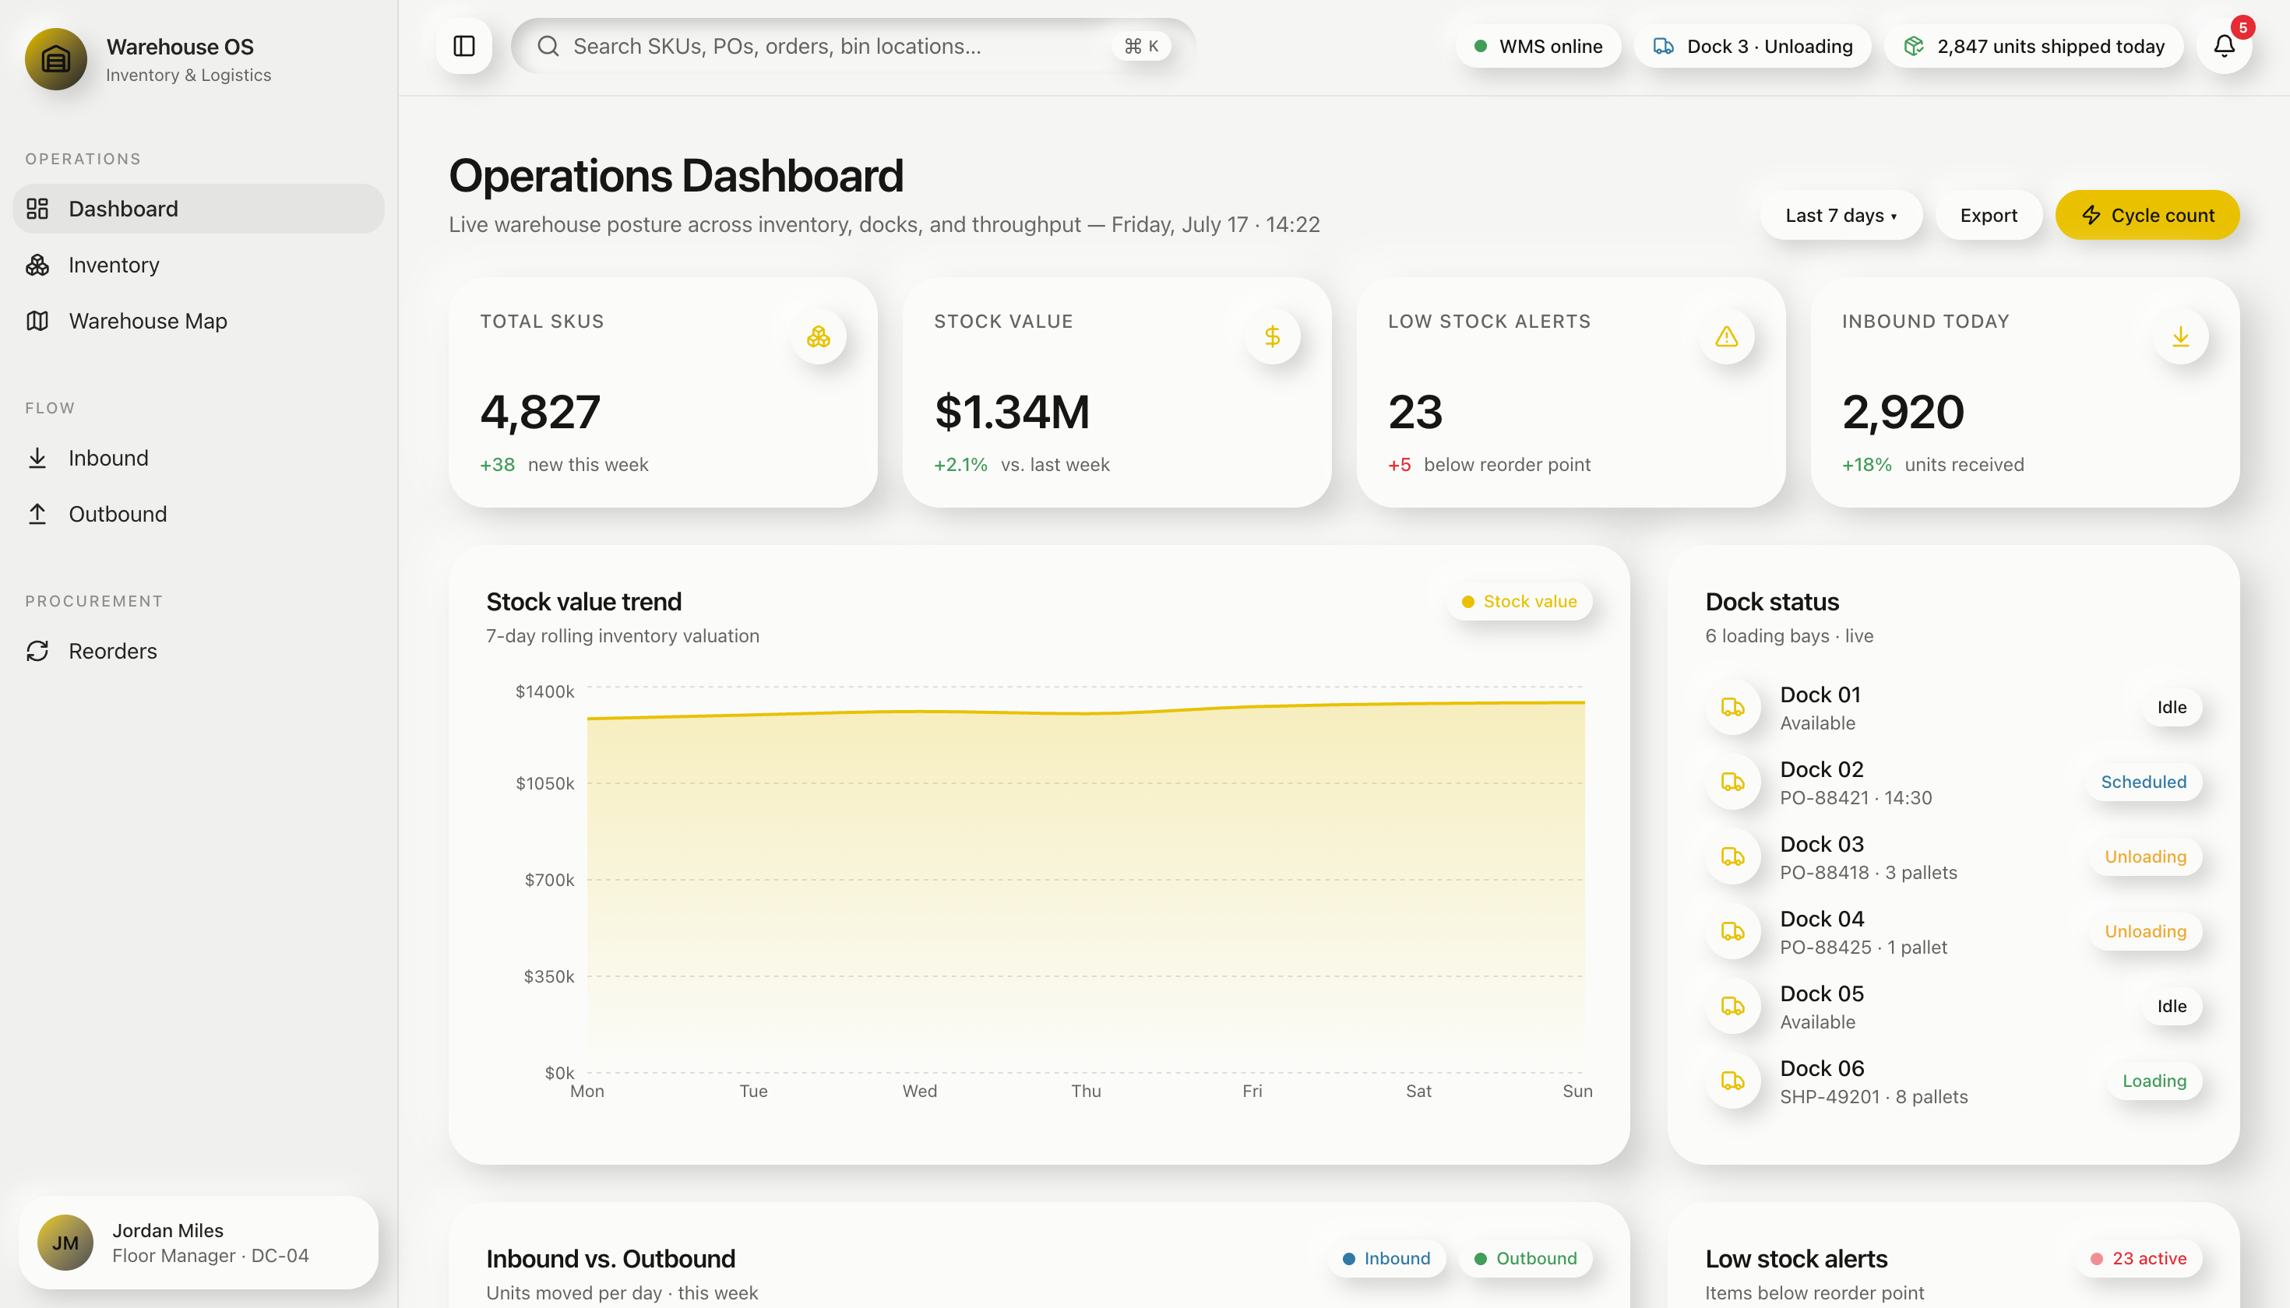Click the Low Stock Alerts warning icon
2290x1308 pixels.
point(1727,337)
